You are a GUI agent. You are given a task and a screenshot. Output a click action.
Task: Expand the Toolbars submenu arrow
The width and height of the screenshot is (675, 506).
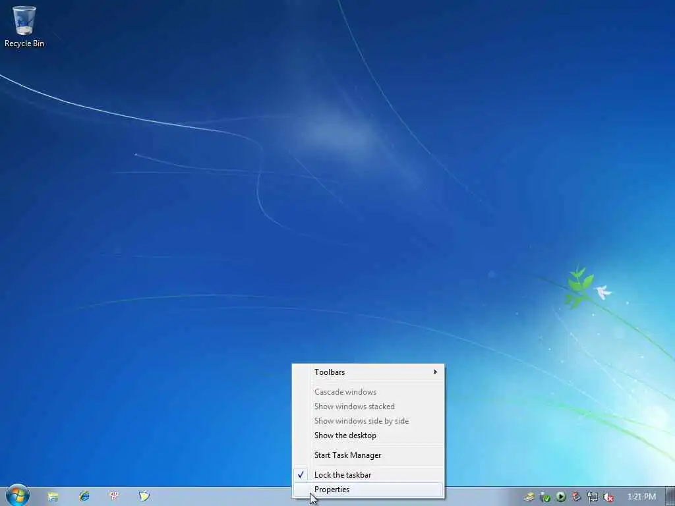pyautogui.click(x=436, y=372)
